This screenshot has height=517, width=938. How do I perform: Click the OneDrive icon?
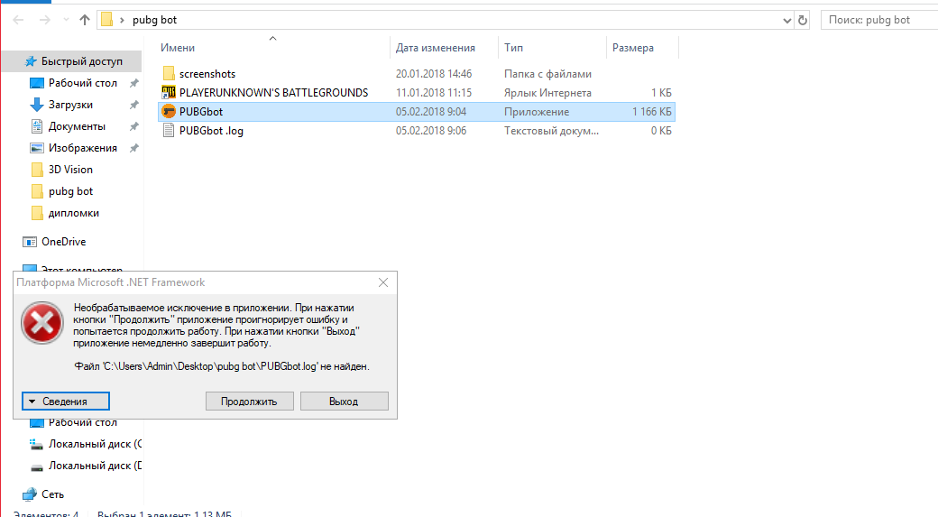tap(29, 242)
